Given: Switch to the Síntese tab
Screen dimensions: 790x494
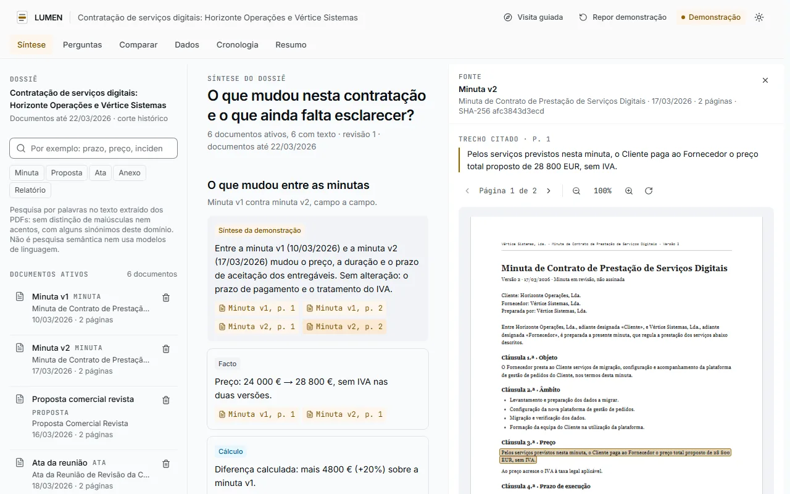Looking at the screenshot, I should click(31, 44).
